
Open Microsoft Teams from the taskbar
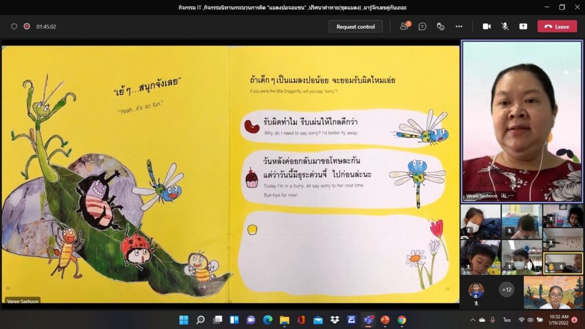click(x=368, y=320)
